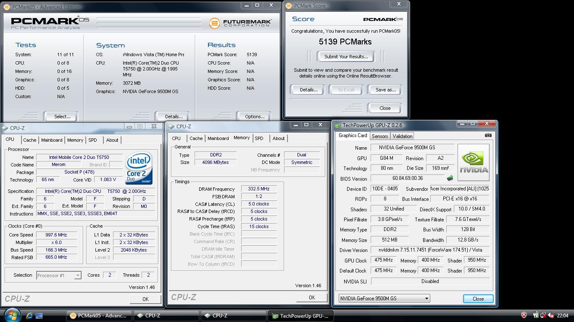The width and height of the screenshot is (574, 322).
Task: Open Memory tab in the CPU-Z processor window
Action: 75,140
